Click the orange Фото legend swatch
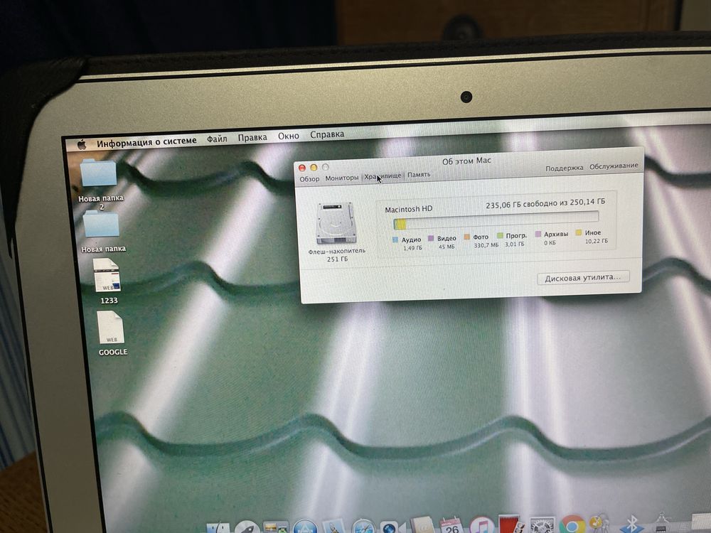 [466, 237]
